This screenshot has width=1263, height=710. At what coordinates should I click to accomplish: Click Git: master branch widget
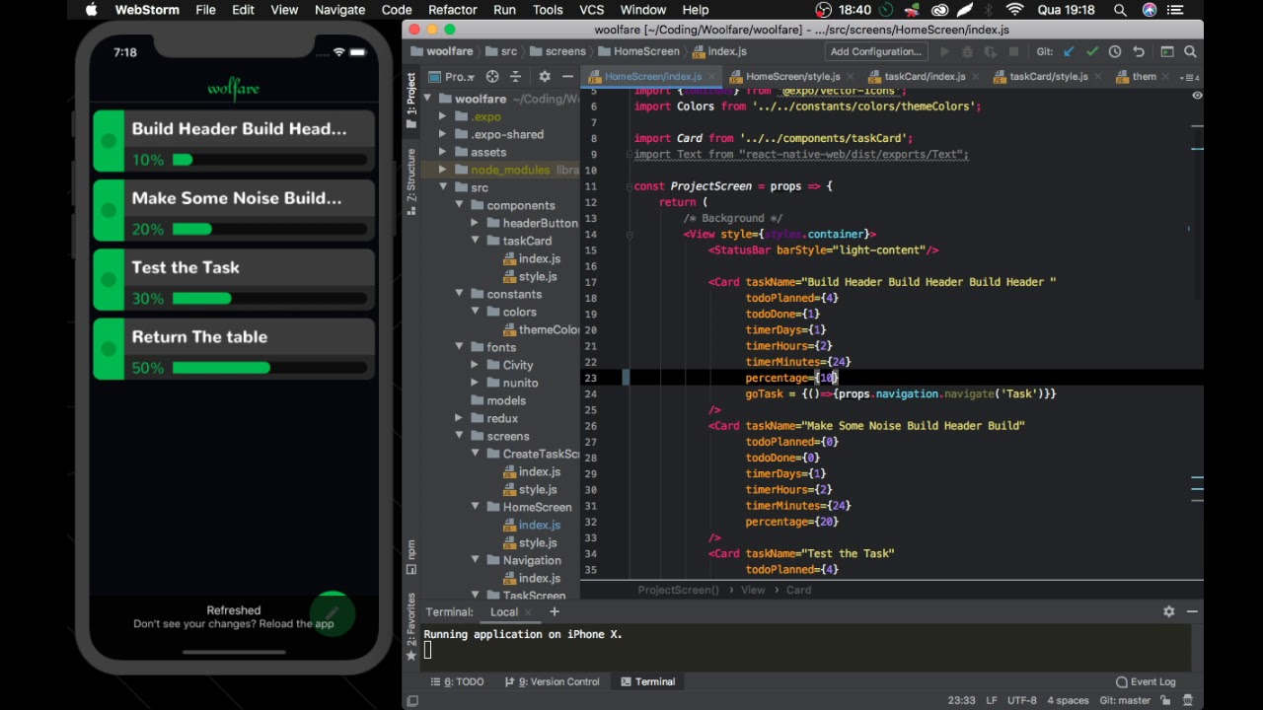point(1125,700)
